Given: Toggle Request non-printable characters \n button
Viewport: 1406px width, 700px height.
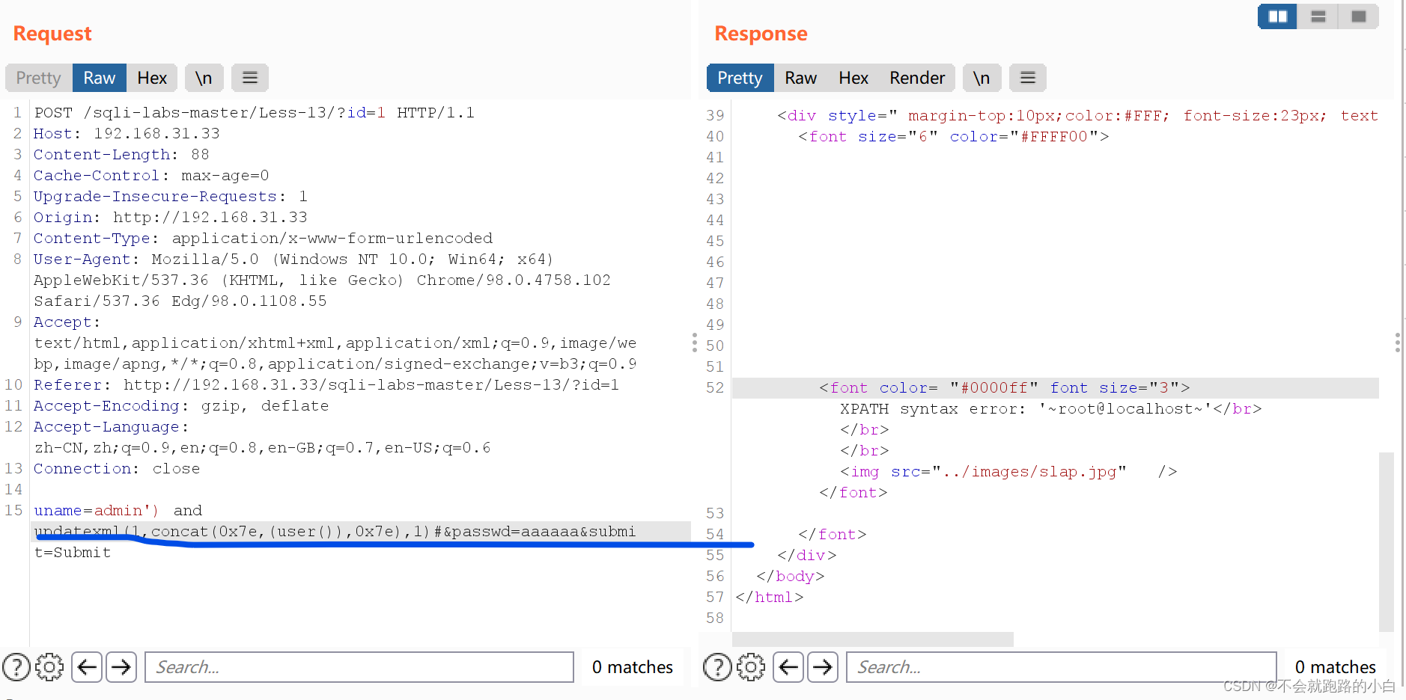Looking at the screenshot, I should [204, 78].
